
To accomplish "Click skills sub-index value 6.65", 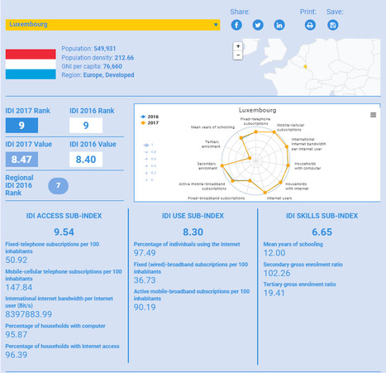I will click(322, 232).
